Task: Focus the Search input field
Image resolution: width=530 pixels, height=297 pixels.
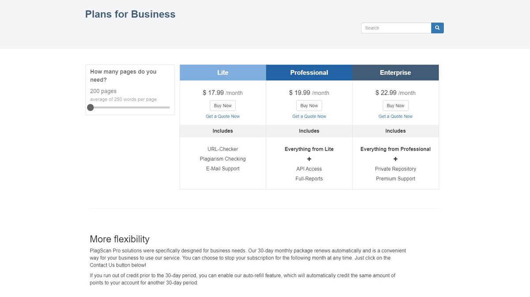Action: click(x=396, y=28)
